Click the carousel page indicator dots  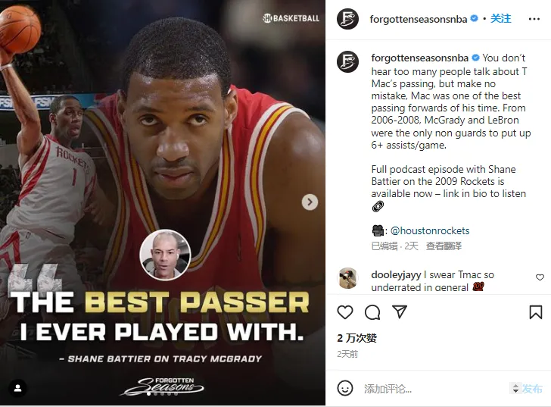[x=162, y=394]
